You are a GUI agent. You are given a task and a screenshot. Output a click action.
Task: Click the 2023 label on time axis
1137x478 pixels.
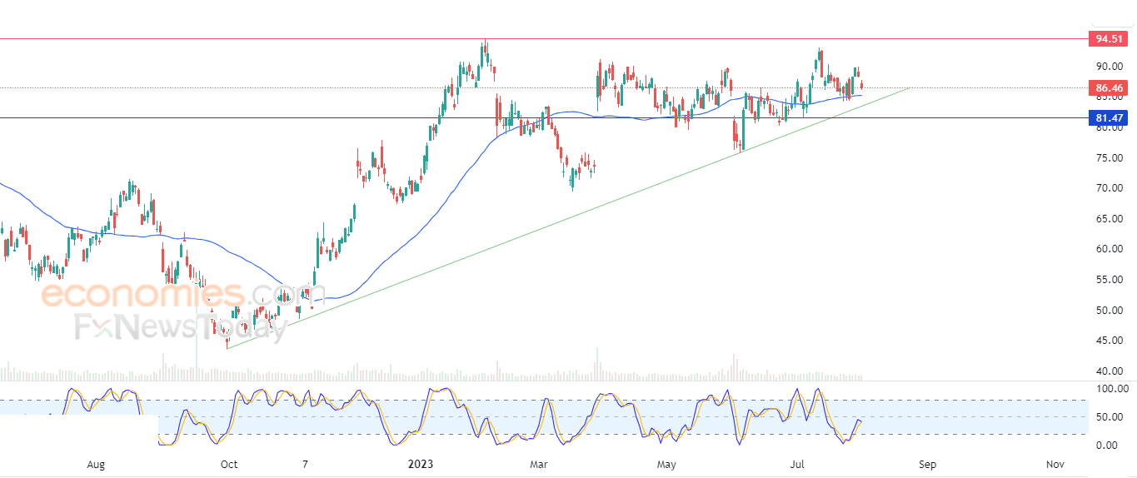(417, 465)
